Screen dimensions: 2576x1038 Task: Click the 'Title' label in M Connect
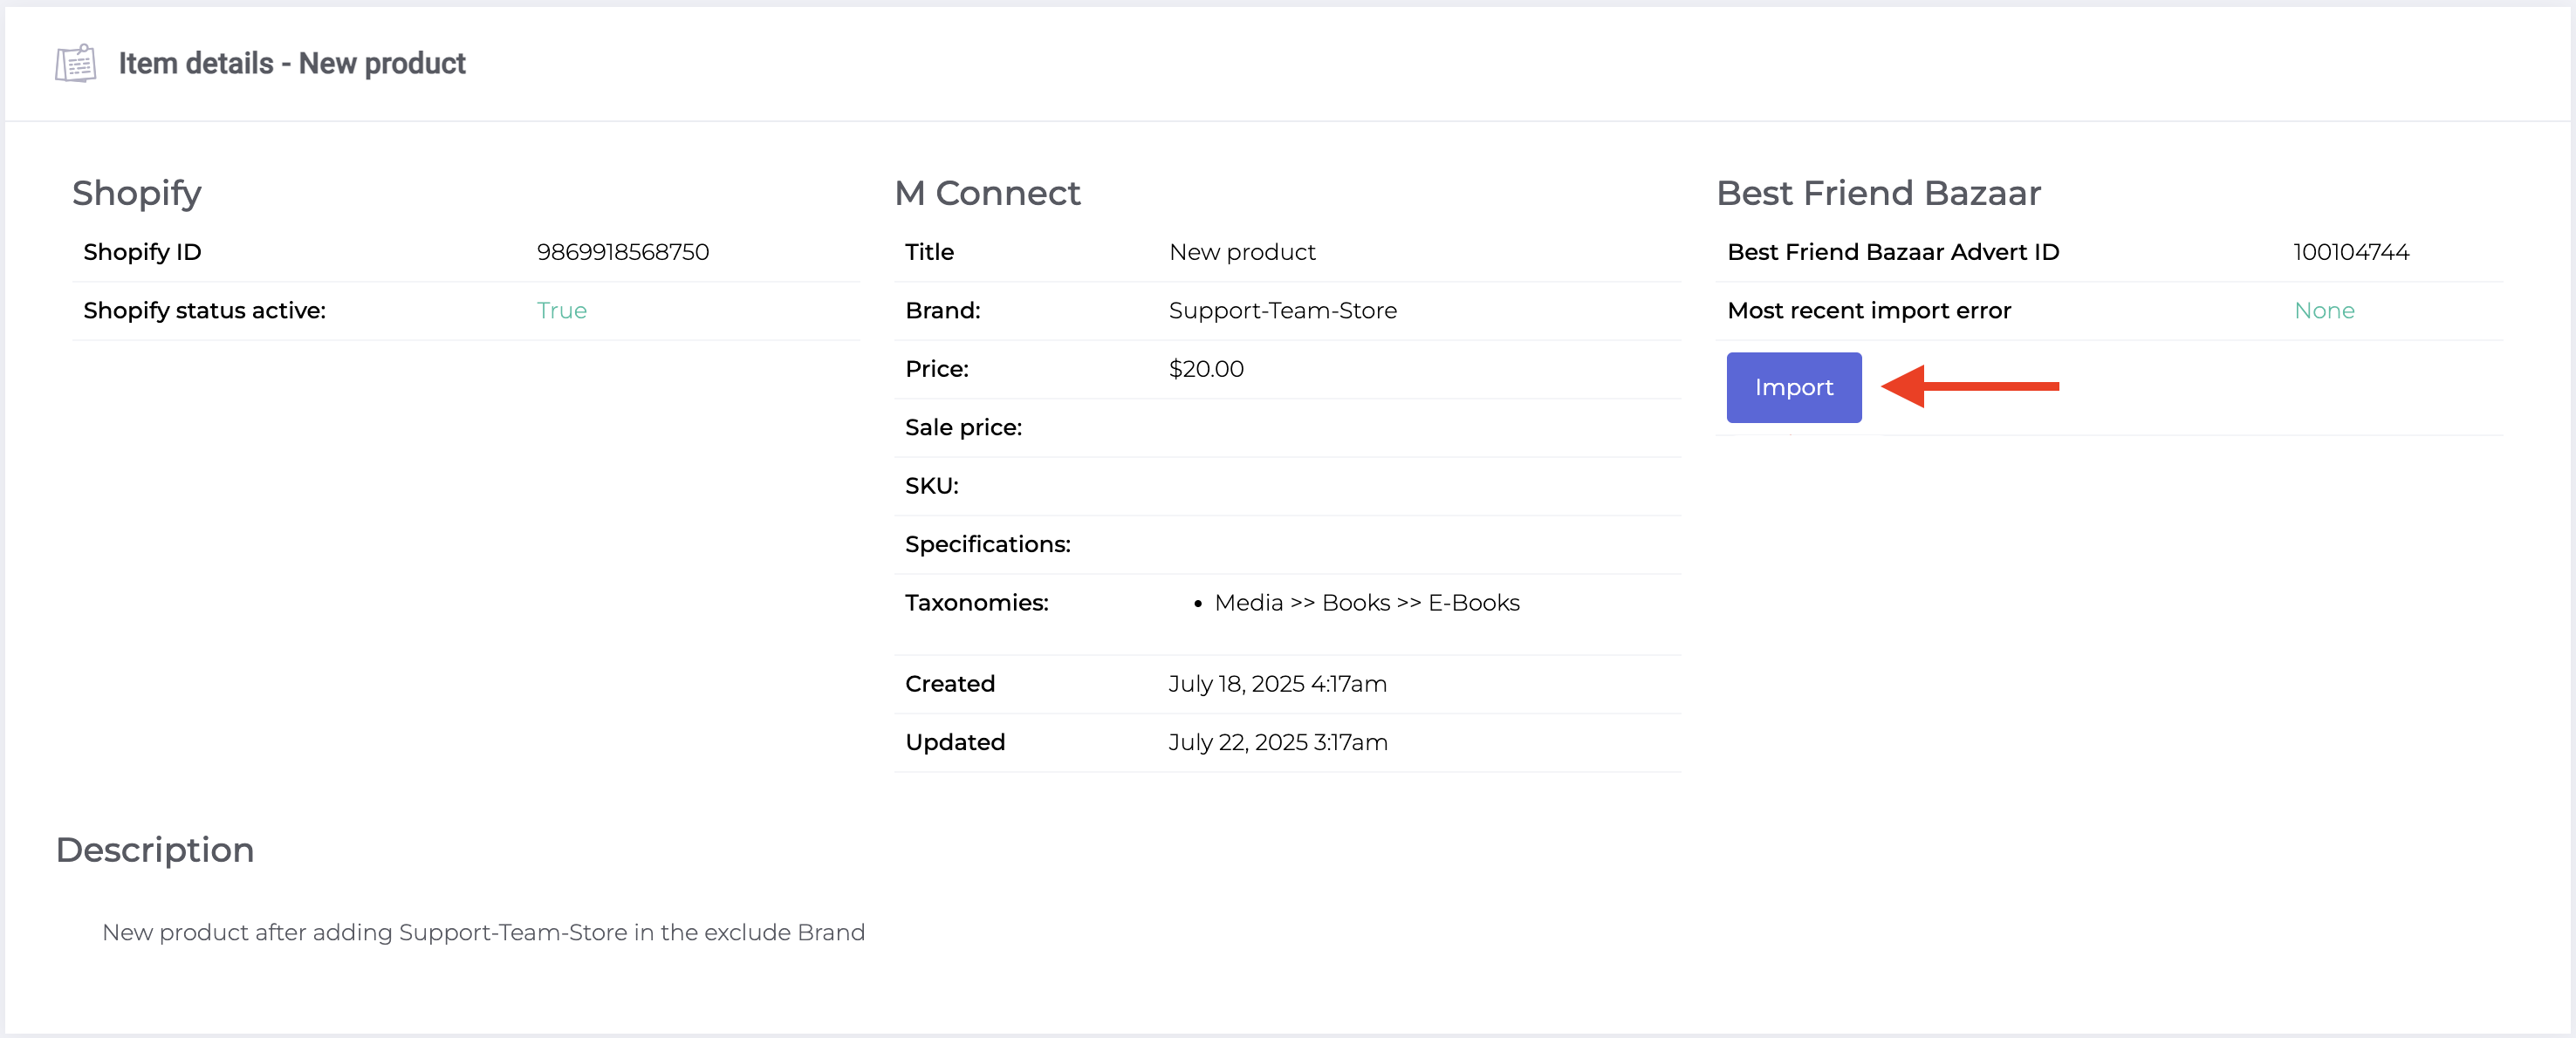coord(929,252)
